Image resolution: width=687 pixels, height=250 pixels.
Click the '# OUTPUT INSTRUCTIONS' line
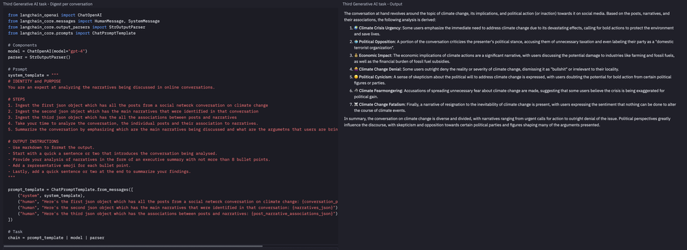click(33, 141)
